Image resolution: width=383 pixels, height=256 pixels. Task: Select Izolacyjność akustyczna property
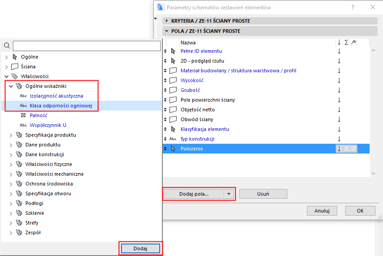point(56,96)
